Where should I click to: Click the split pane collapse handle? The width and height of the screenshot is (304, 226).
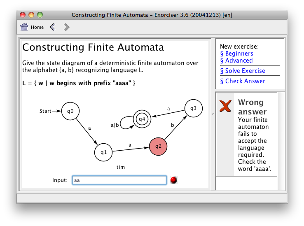pyautogui.click(x=213, y=114)
